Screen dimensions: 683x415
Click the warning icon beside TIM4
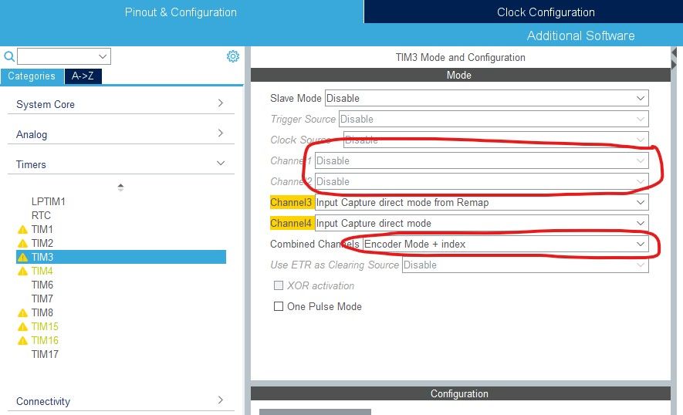[x=22, y=272]
